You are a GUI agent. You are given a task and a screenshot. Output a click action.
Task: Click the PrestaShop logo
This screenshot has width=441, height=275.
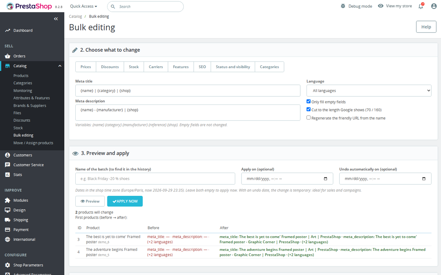coord(29,6)
